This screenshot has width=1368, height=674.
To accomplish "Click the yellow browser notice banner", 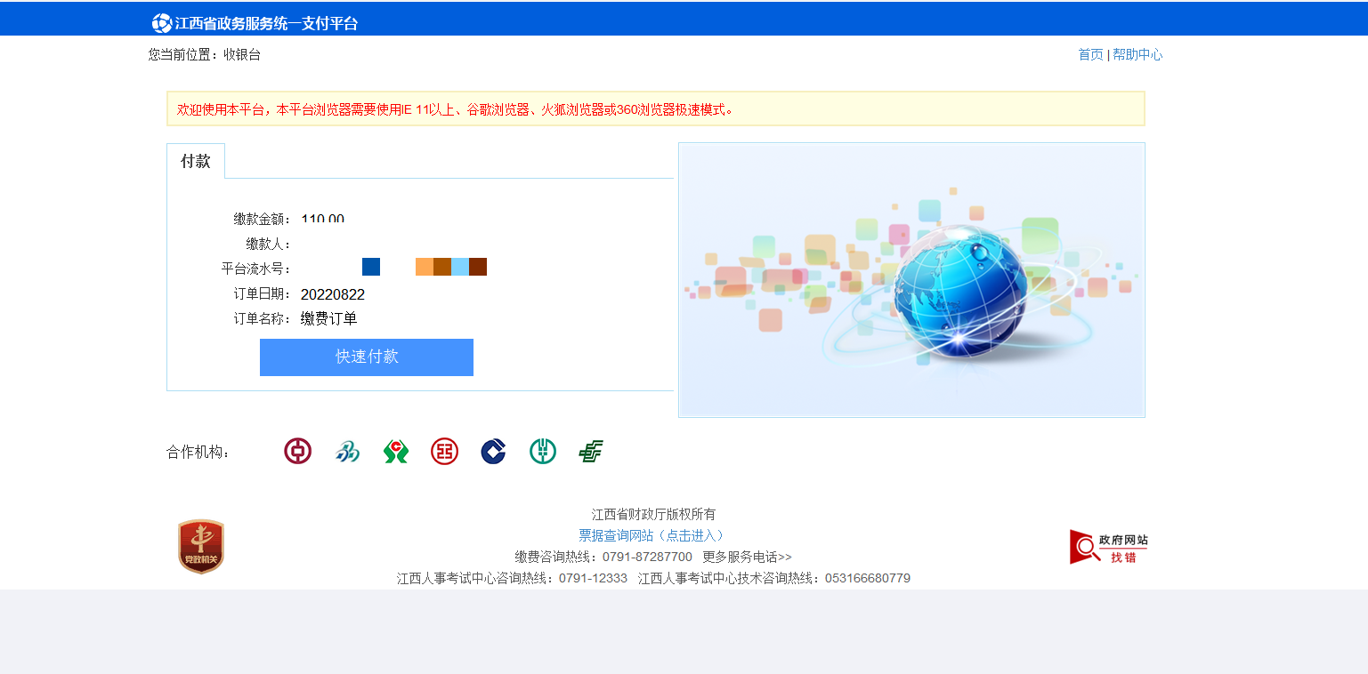I will pyautogui.click(x=655, y=108).
